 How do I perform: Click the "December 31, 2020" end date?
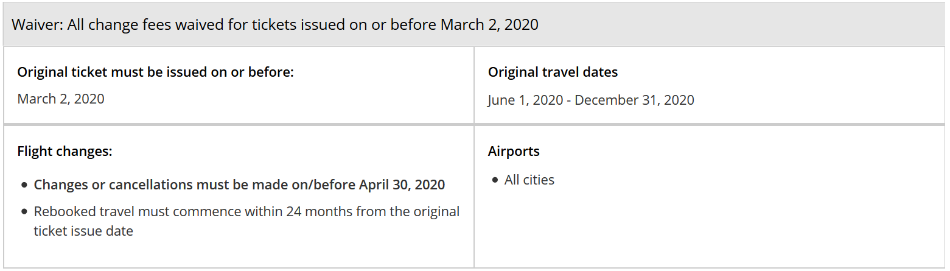point(634,100)
